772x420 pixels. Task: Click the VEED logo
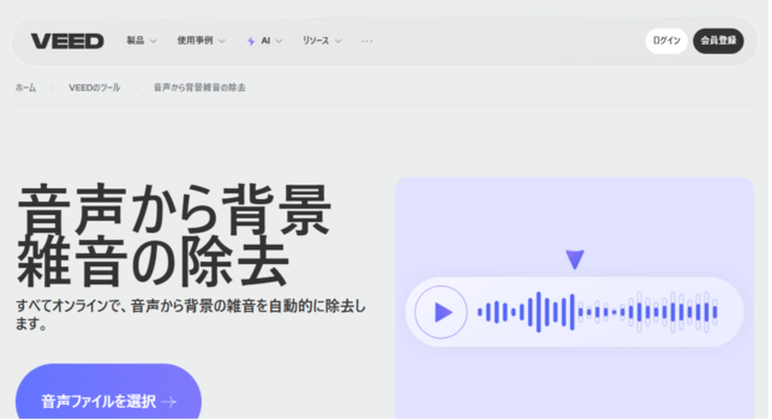click(x=67, y=41)
